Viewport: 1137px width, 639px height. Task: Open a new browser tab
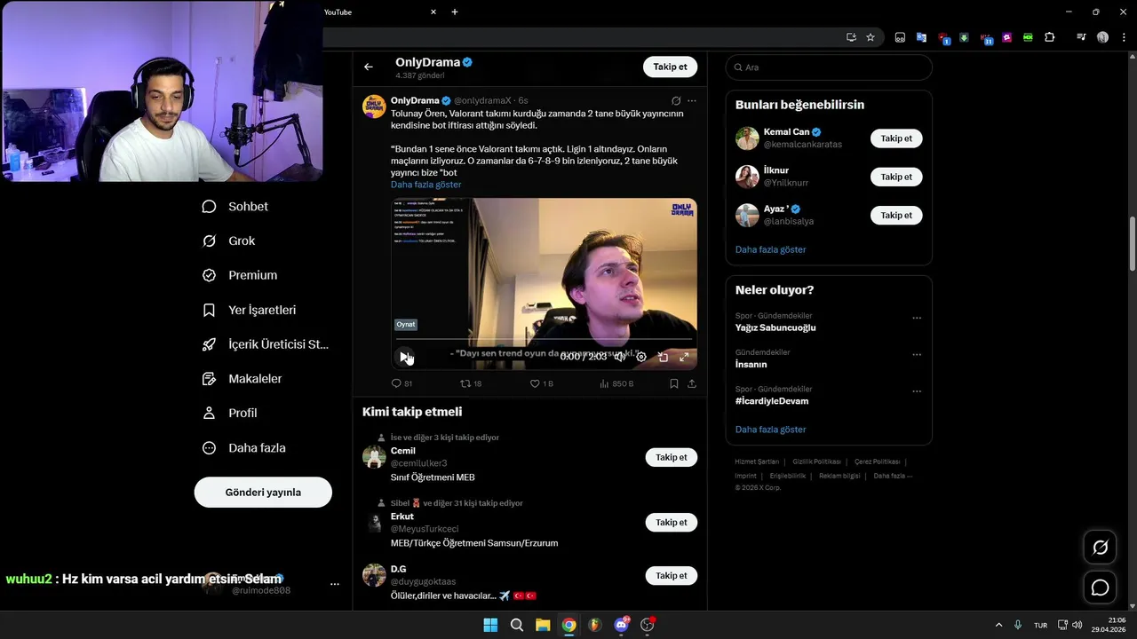[455, 12]
